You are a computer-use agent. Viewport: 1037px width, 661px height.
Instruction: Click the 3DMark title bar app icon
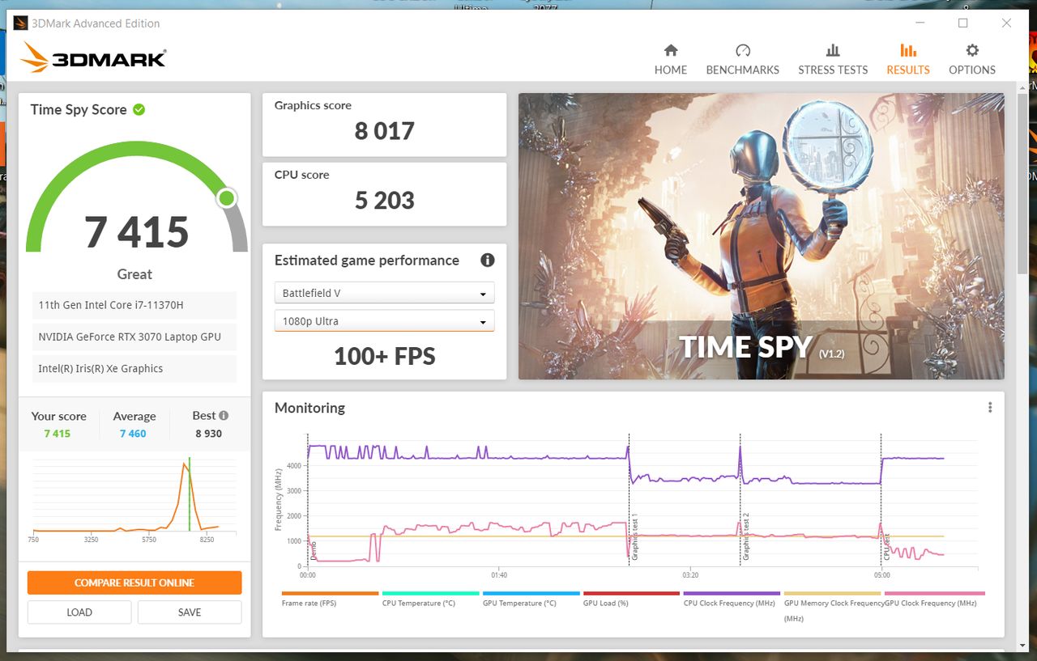pos(20,23)
